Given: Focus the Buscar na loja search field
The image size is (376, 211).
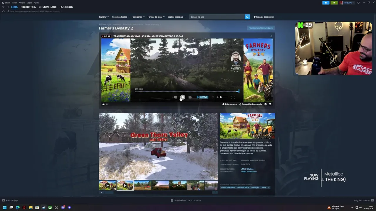Looking at the screenshot, I should coord(217,17).
